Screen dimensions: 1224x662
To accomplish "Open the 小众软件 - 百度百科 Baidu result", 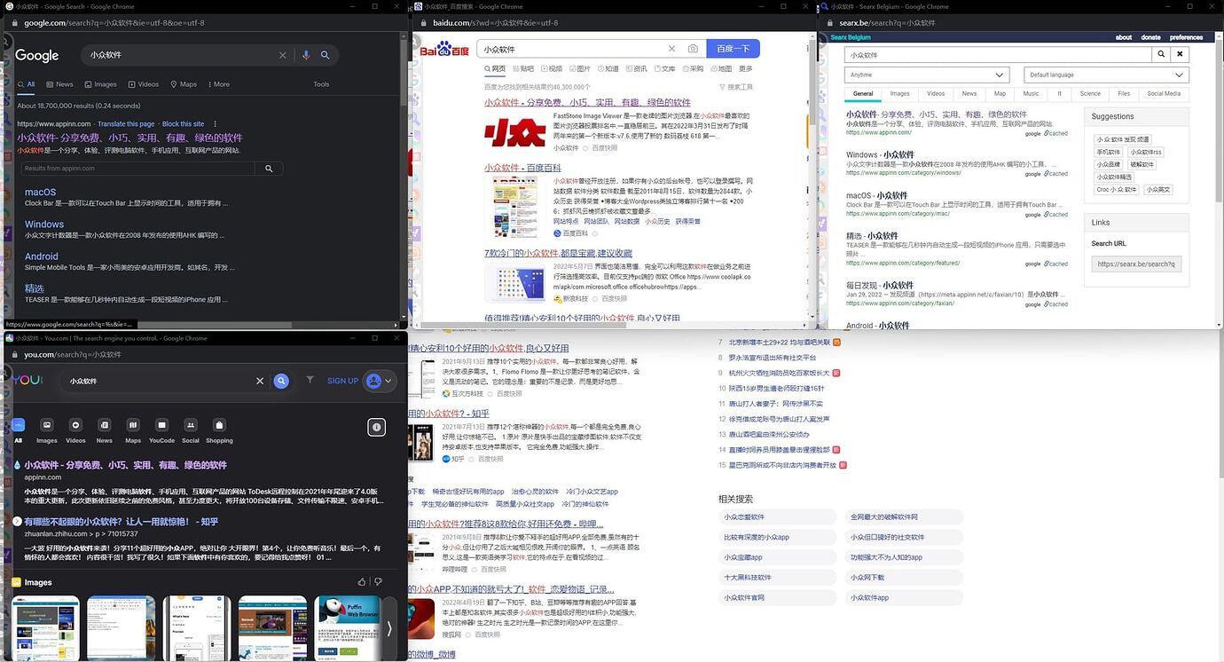I will coord(522,168).
